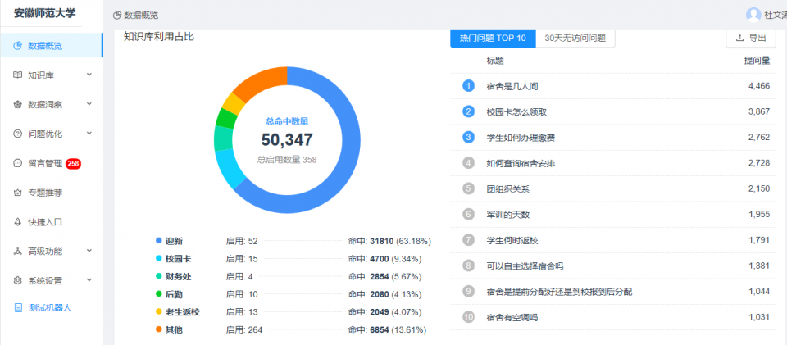The width and height of the screenshot is (787, 345).
Task: Switch to 30天无访问问题 tab
Action: click(x=575, y=39)
